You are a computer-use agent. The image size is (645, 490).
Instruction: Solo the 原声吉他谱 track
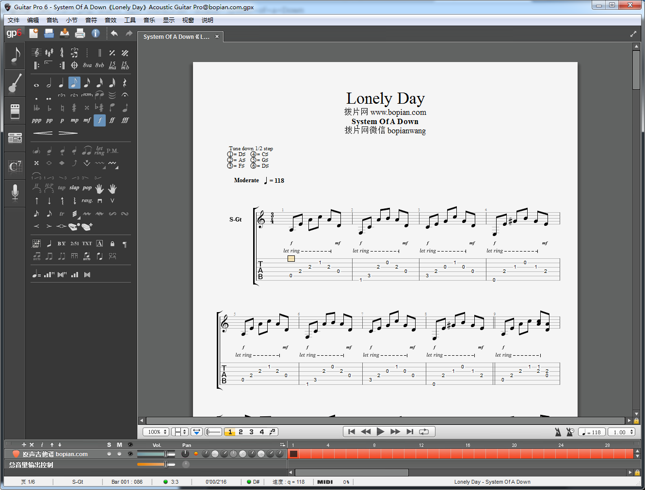click(x=109, y=454)
